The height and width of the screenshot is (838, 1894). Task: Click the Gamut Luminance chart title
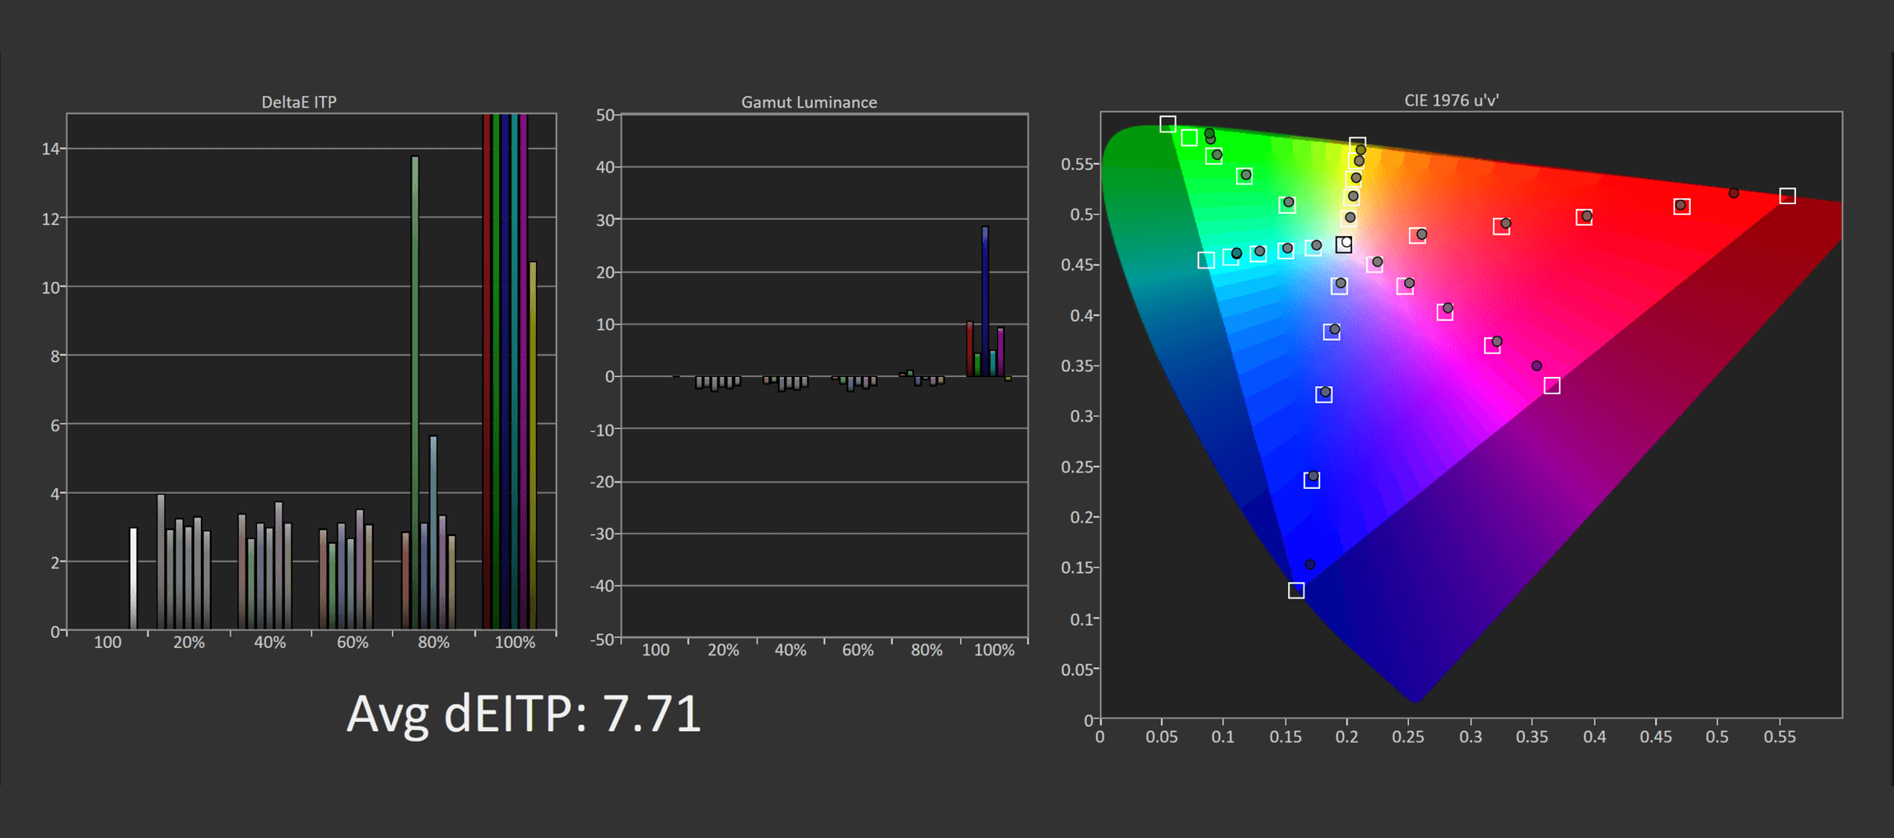coord(809,102)
